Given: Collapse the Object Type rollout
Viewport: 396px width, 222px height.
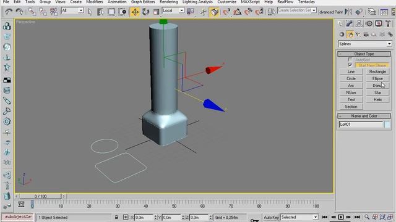Looking at the screenshot, I should [x=364, y=54].
